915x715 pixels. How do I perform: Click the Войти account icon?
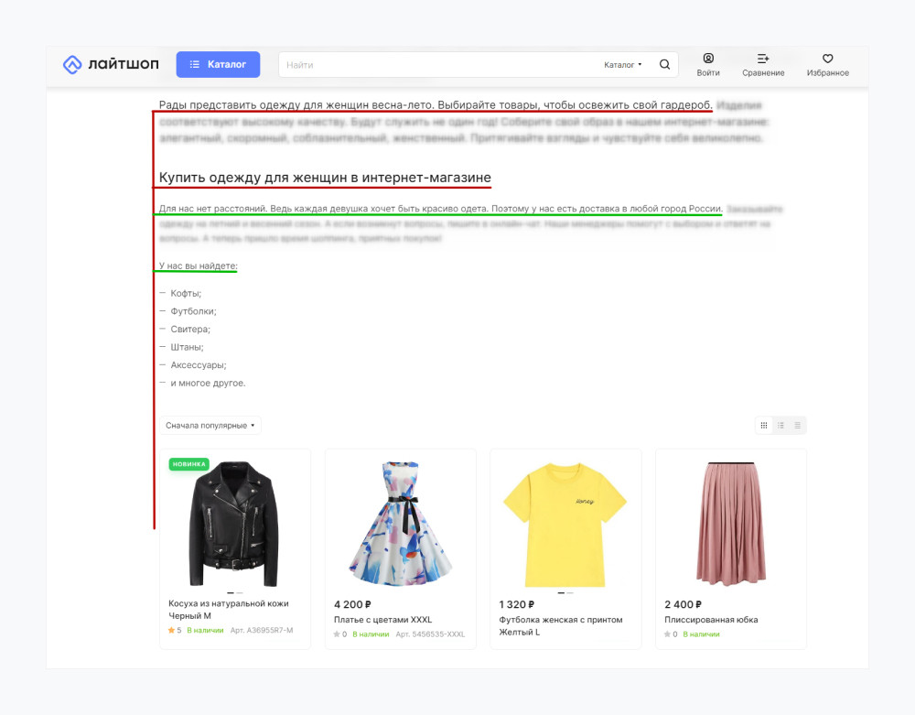point(708,59)
